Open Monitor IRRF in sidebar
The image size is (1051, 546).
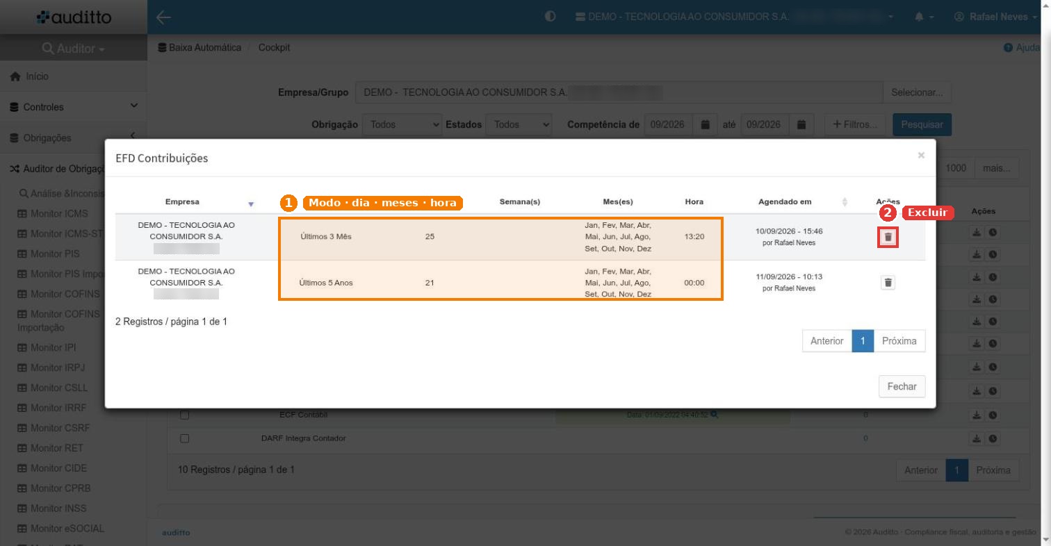(51, 408)
